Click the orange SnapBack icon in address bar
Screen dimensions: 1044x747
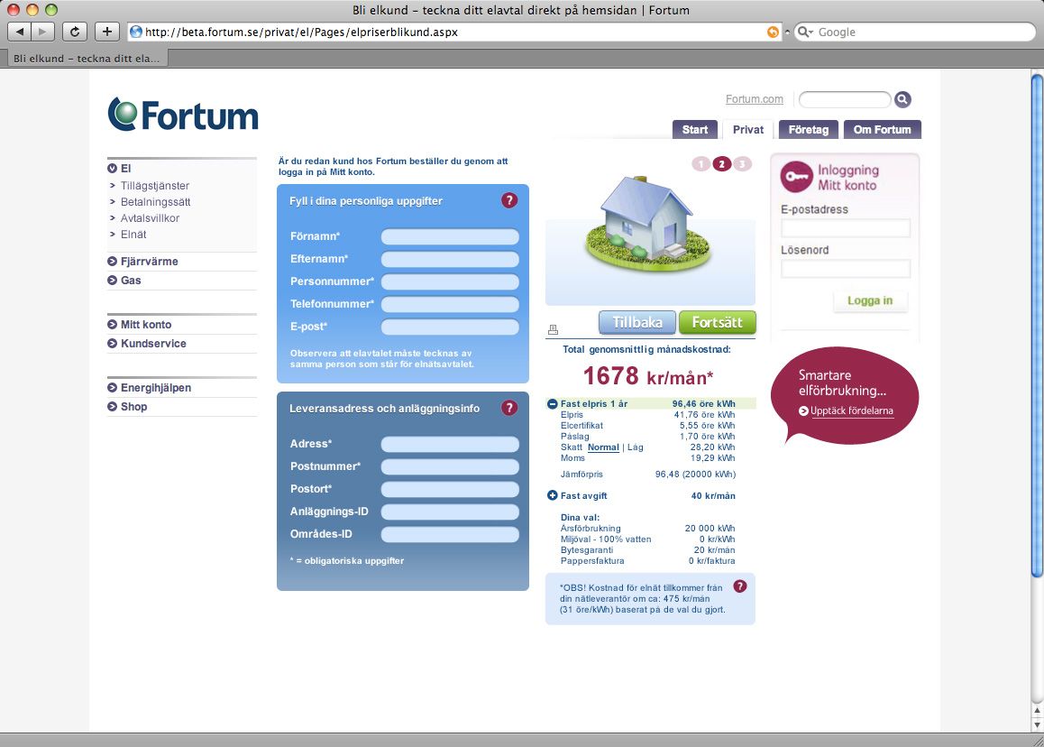click(x=773, y=32)
